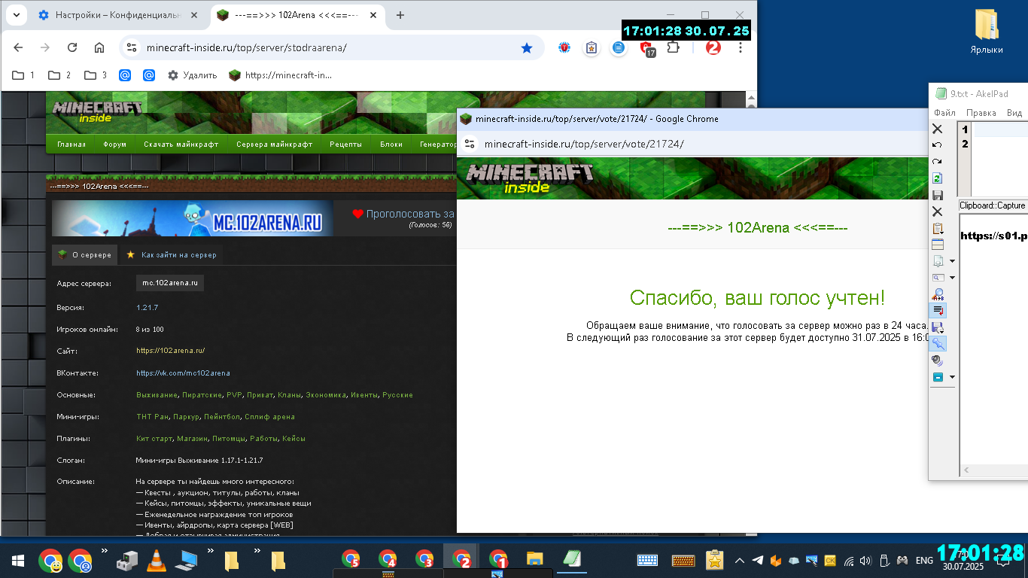Open the red shield globe extension
This screenshot has height=578, width=1028.
click(564, 47)
